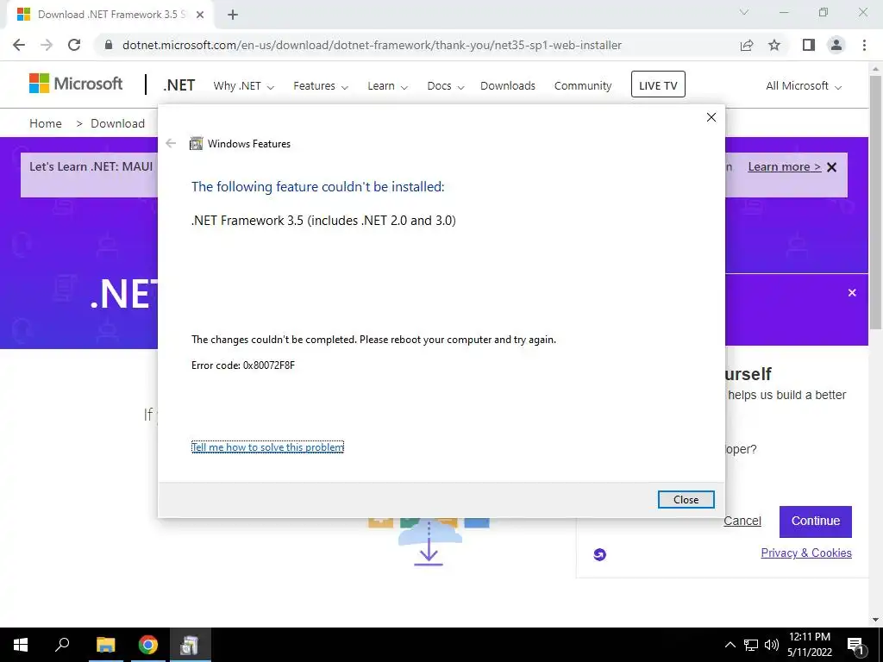883x662 pixels.
Task: Open the Downloads nav item
Action: (x=507, y=86)
